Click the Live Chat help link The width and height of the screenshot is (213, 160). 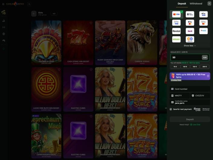(196, 124)
